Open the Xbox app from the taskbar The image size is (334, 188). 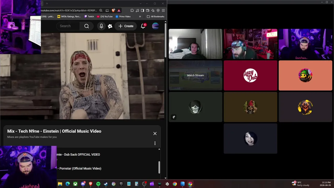click(x=75, y=184)
